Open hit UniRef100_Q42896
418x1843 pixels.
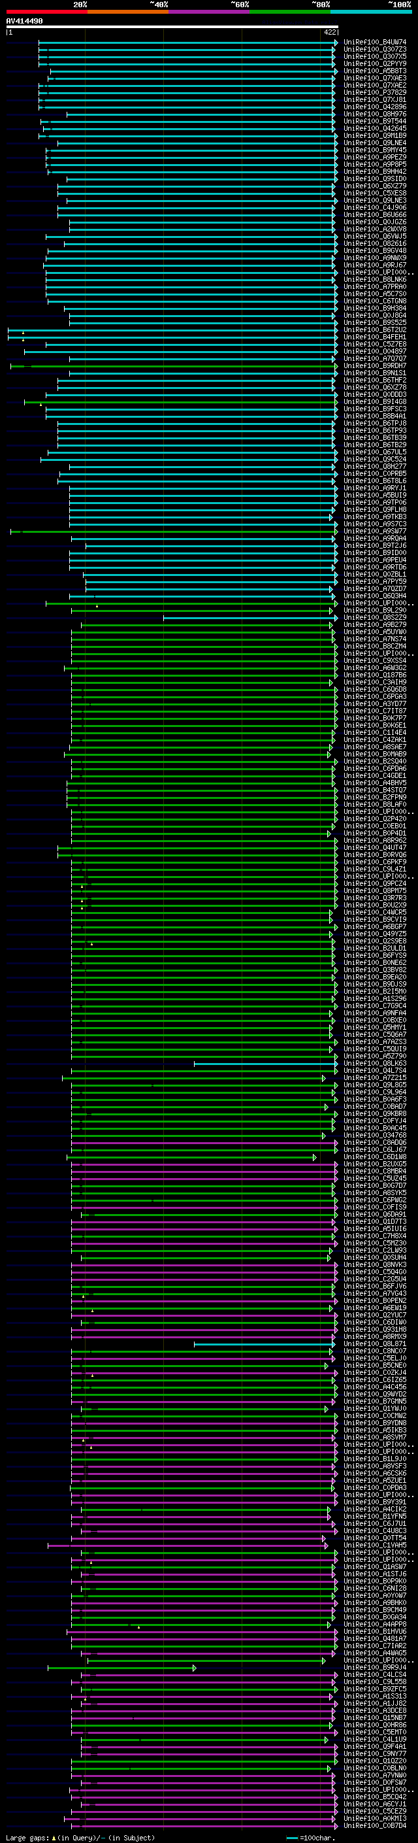(375, 107)
